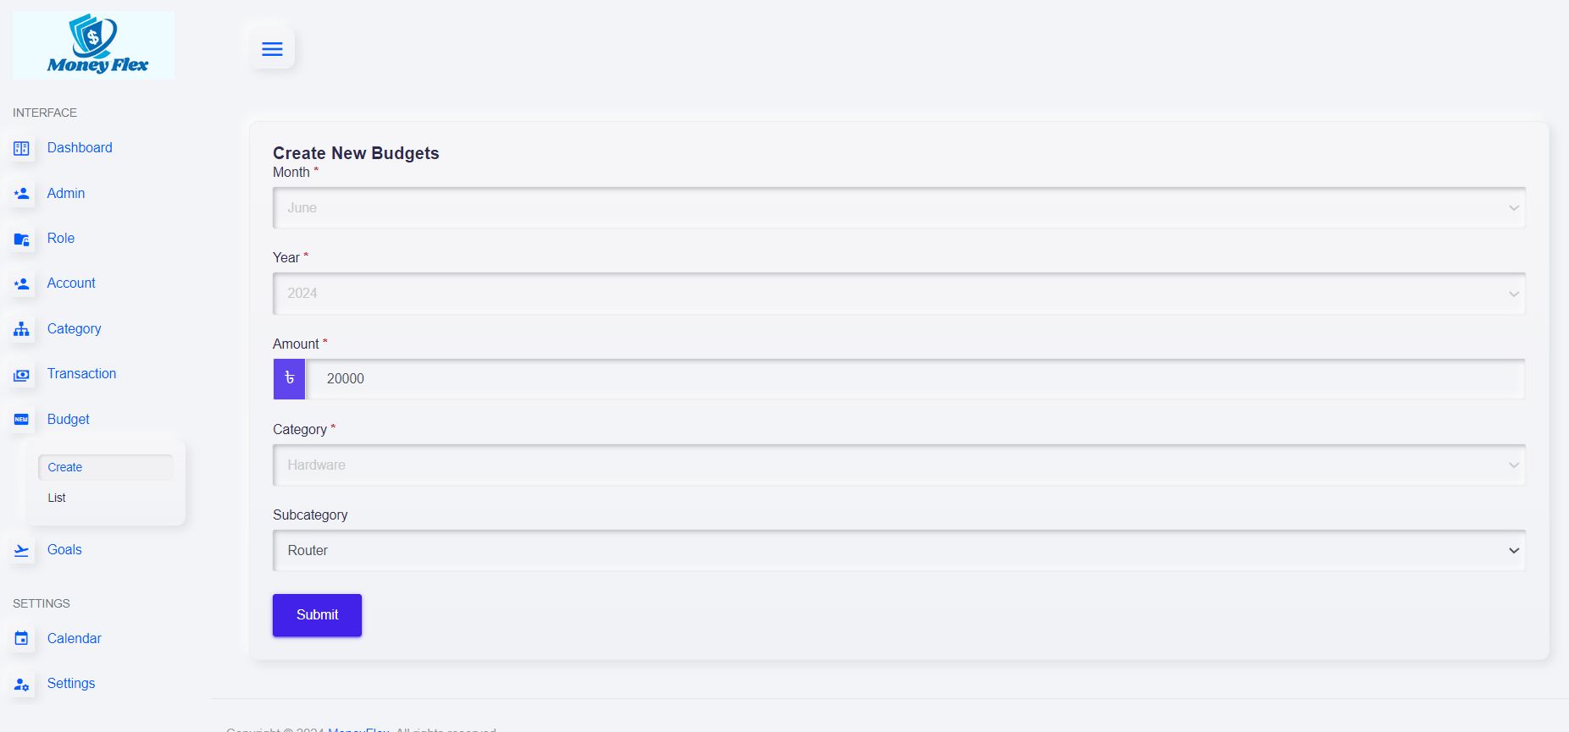
Task: Click the Goals plane icon
Action: point(22,551)
